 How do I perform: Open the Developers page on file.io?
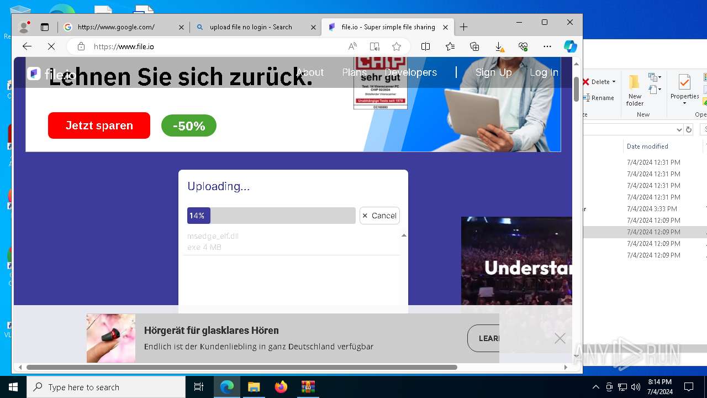click(410, 72)
